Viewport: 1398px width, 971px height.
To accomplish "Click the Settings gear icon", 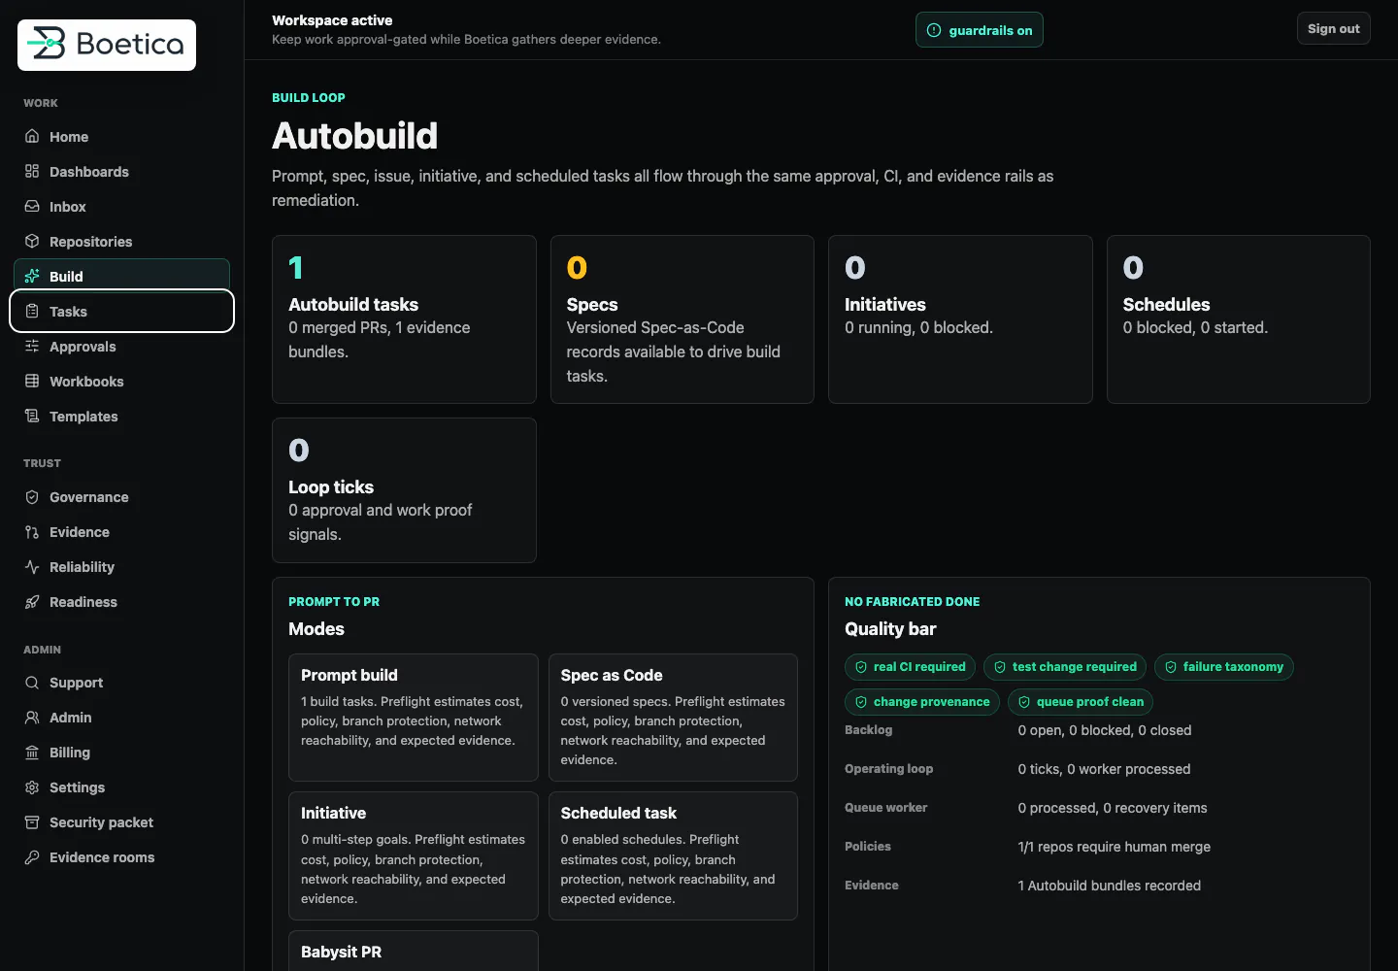I will coord(32,787).
